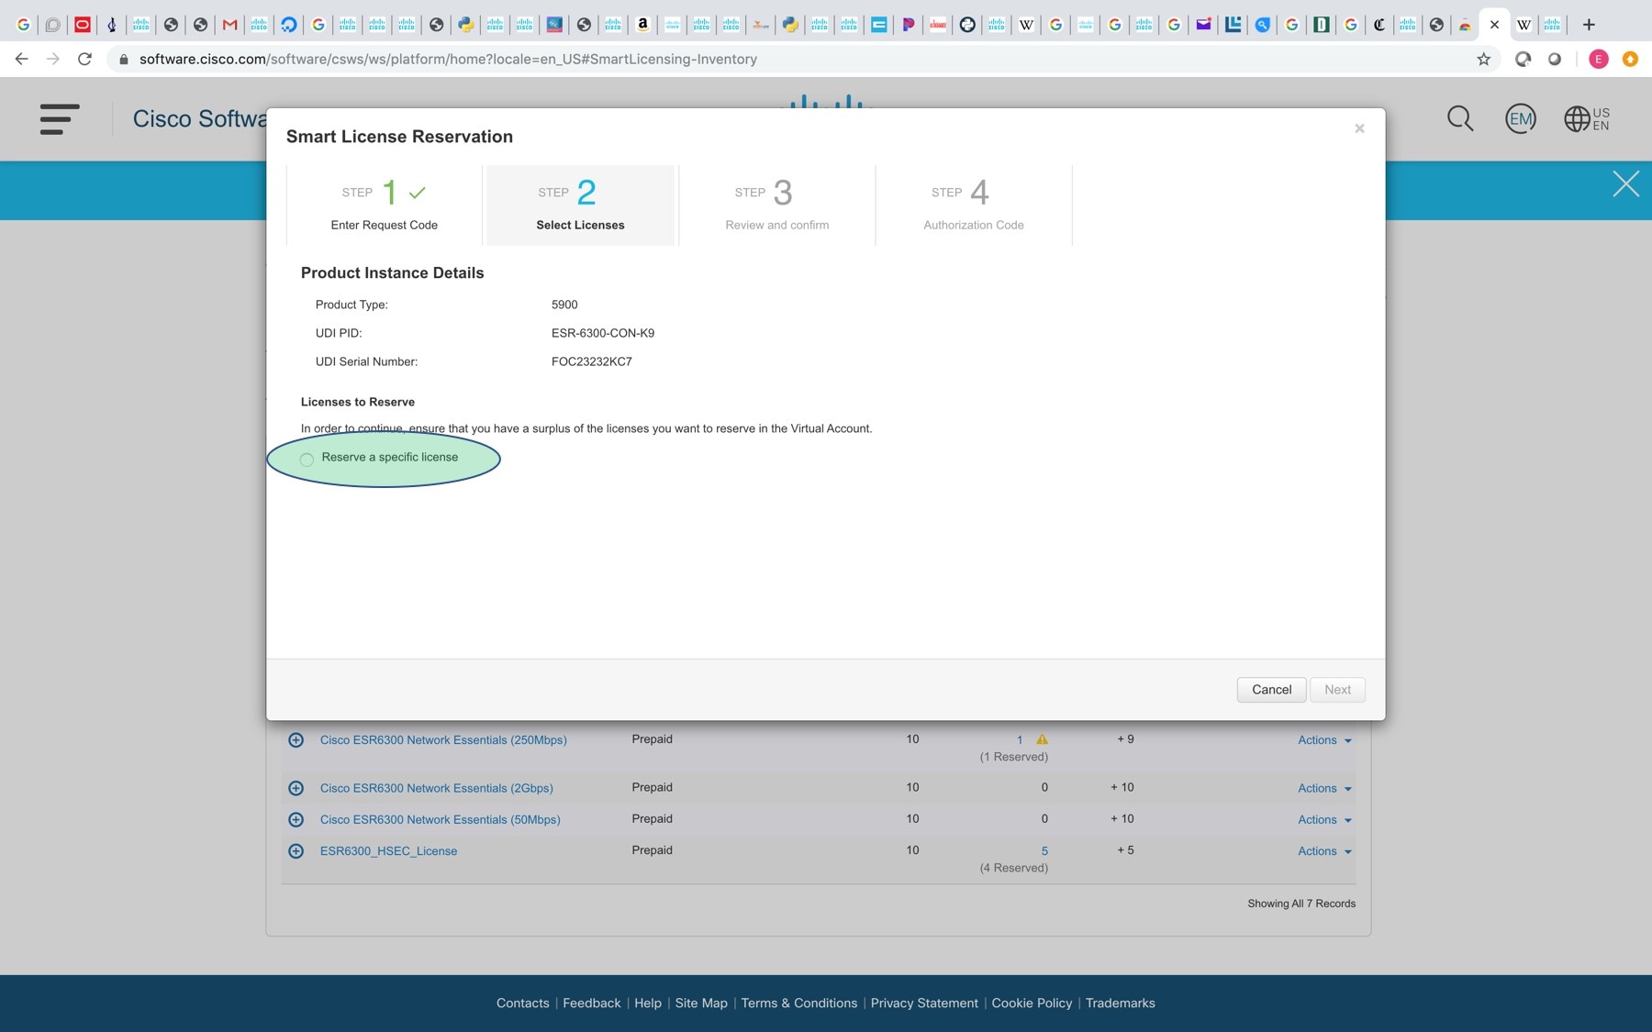This screenshot has width=1652, height=1032.
Task: Expand the Network Essentials (50Mbps) row
Action: [296, 819]
